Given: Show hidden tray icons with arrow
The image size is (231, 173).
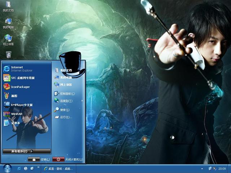Looking at the screenshot, I should [200, 168].
